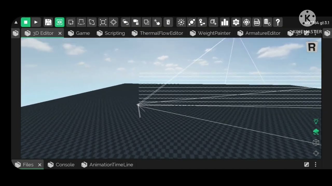Switch to the 3D Editor tab

click(42, 33)
